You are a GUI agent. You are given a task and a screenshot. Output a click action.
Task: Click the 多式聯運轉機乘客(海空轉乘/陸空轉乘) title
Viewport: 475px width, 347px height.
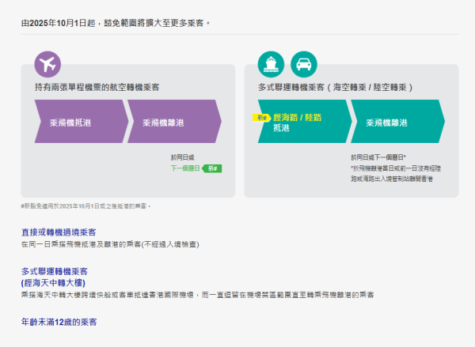[335, 88]
